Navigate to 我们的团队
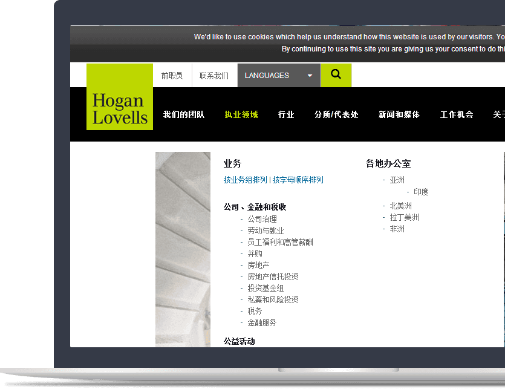 [184, 114]
